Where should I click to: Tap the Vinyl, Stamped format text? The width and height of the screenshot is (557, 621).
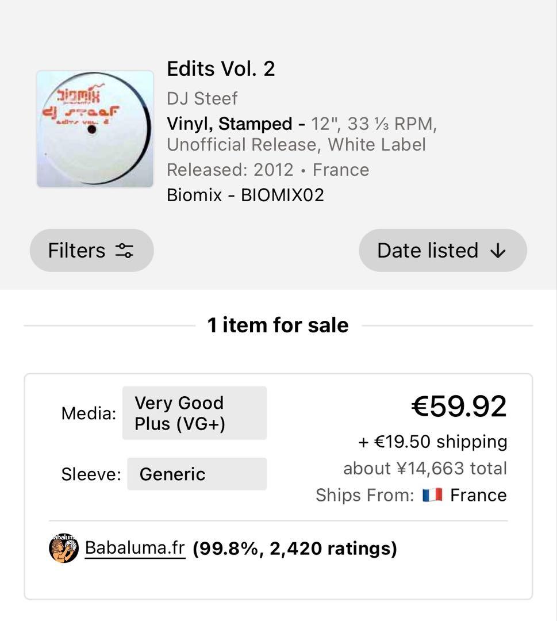pyautogui.click(x=229, y=124)
